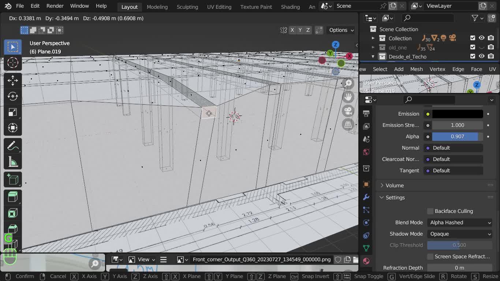Open the Render menu
Viewport: 500px width, 281px height.
pos(55,6)
